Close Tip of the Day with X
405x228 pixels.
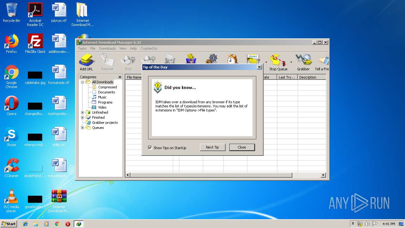click(259, 67)
